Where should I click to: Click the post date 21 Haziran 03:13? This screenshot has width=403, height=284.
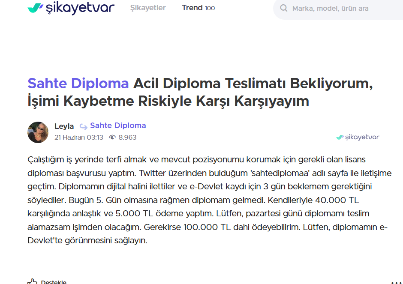(x=78, y=138)
